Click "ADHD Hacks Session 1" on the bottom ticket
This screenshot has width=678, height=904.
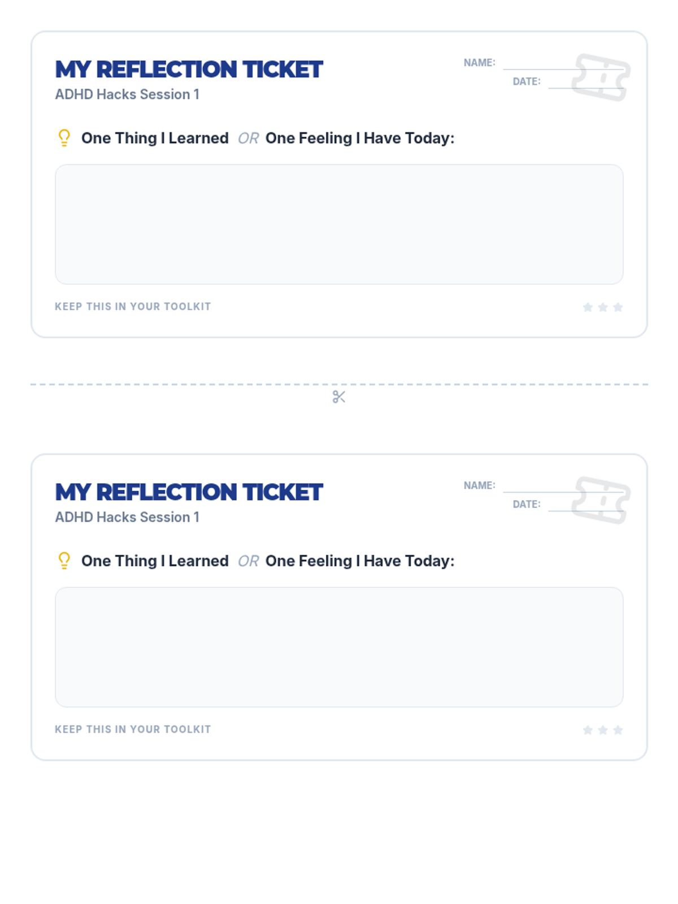(127, 517)
